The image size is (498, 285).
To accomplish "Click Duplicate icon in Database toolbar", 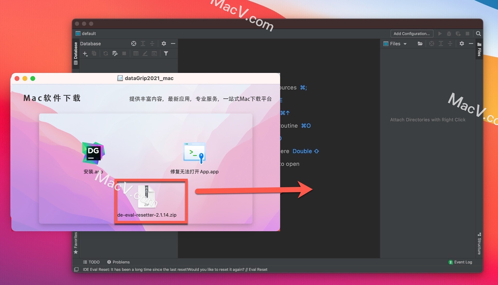I will coord(94,53).
